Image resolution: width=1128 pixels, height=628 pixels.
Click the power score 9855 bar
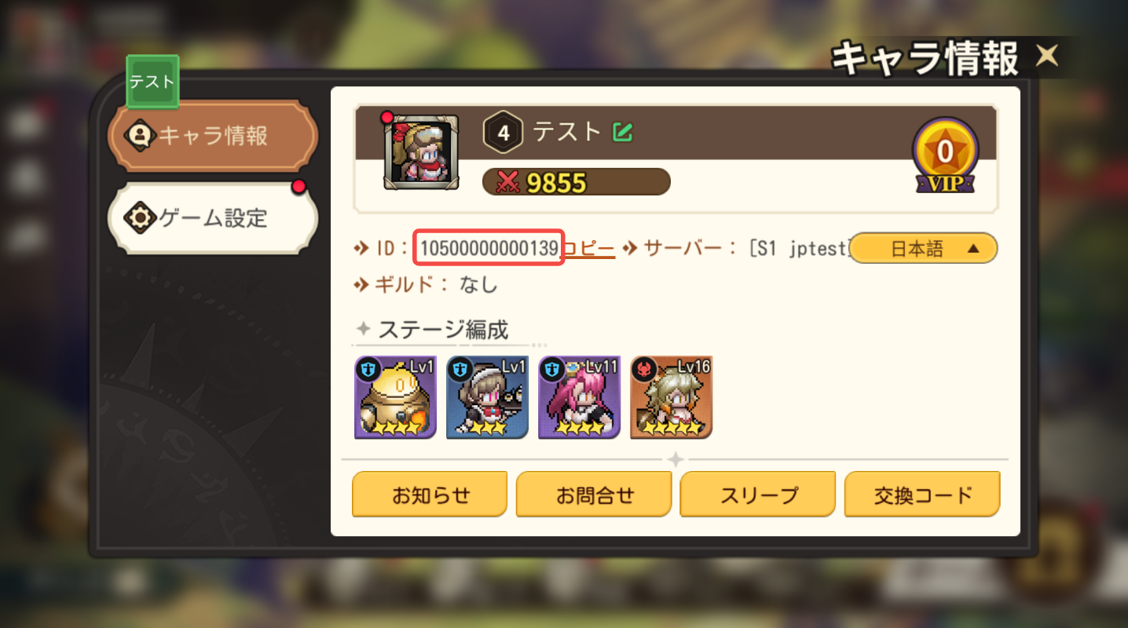click(x=576, y=182)
